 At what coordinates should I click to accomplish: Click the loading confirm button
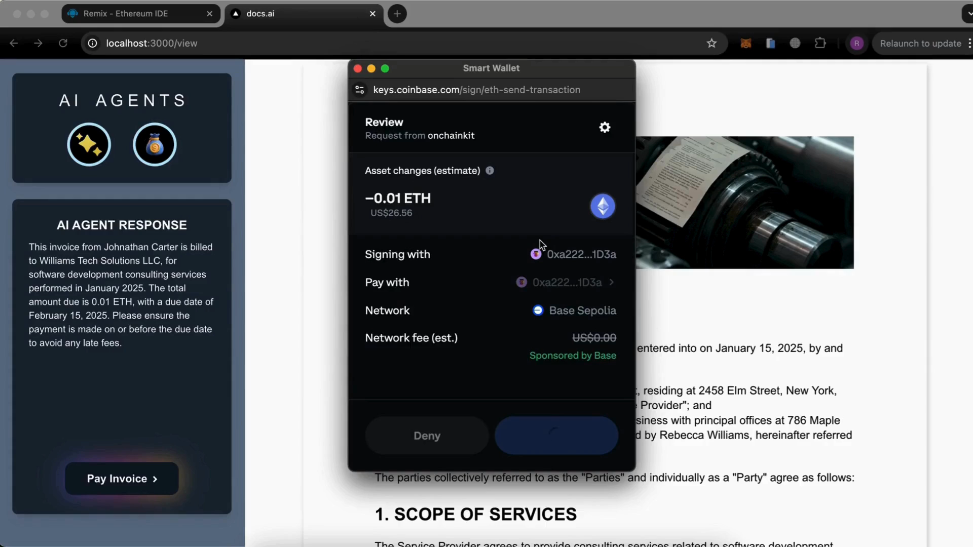pyautogui.click(x=556, y=436)
